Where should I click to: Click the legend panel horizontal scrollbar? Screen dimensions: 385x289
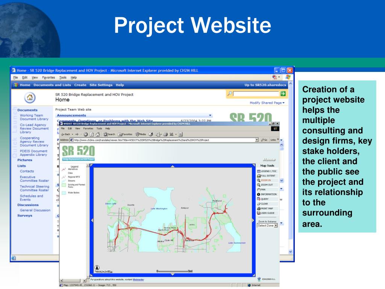coord(73,280)
